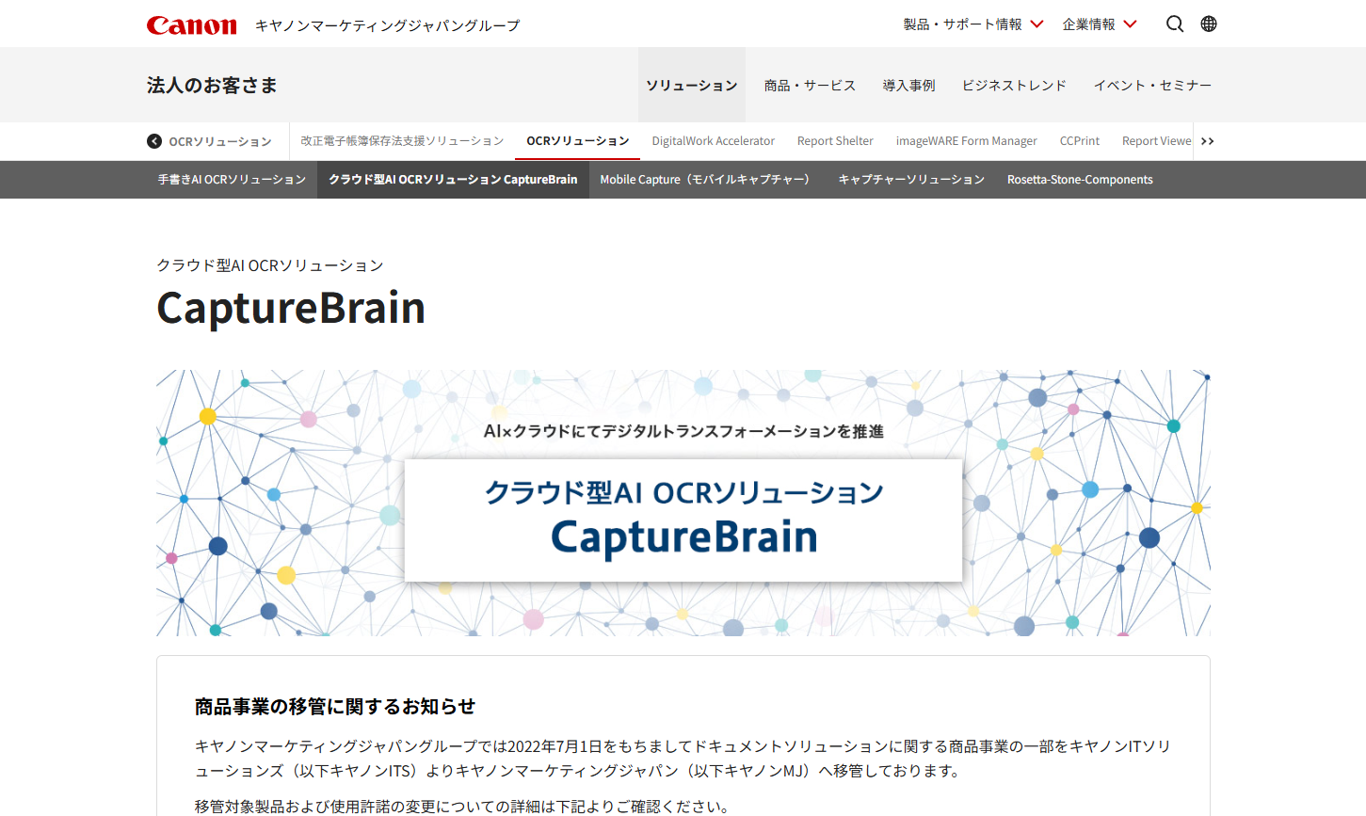Expand 企業情報 dropdown
Image resolution: width=1366 pixels, height=816 pixels.
[x=1100, y=24]
